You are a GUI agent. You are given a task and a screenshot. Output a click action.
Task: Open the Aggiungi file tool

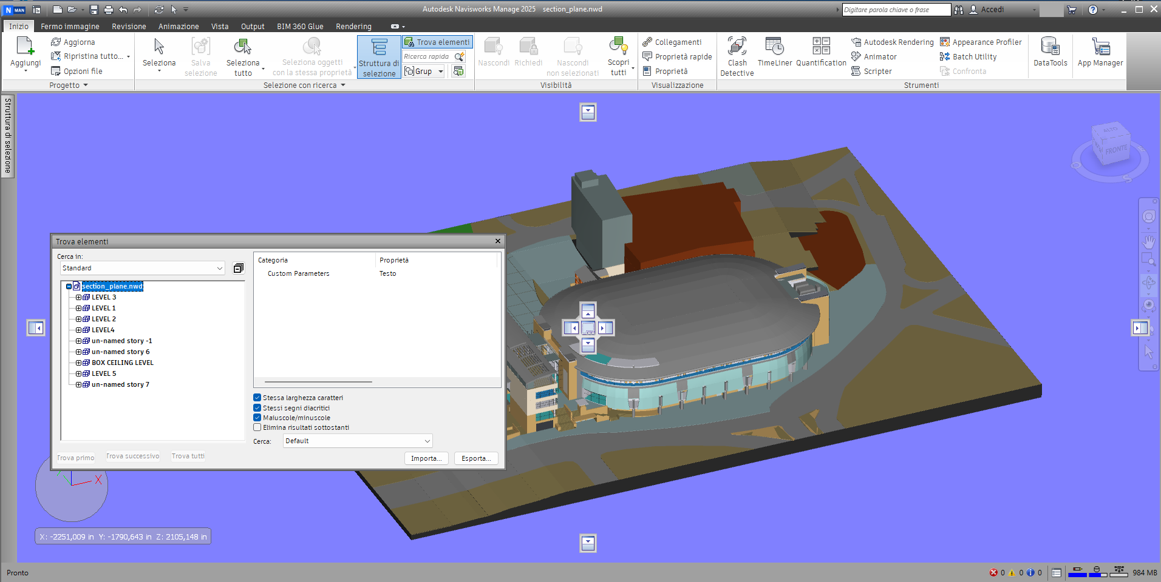point(26,54)
